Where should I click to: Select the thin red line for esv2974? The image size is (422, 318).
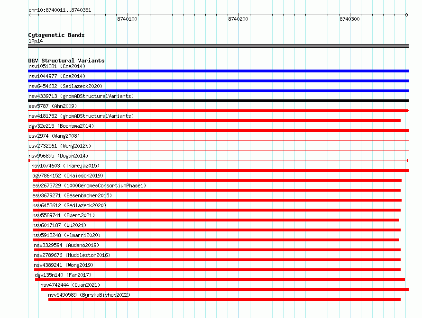click(218, 141)
